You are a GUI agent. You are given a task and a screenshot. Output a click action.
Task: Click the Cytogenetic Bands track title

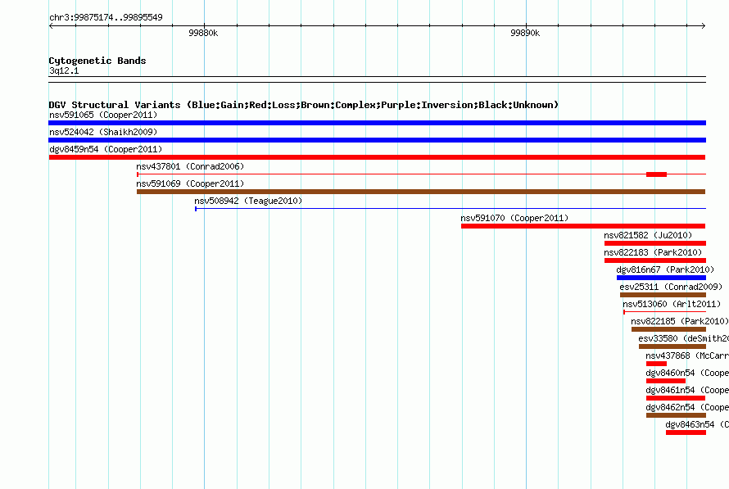[97, 61]
